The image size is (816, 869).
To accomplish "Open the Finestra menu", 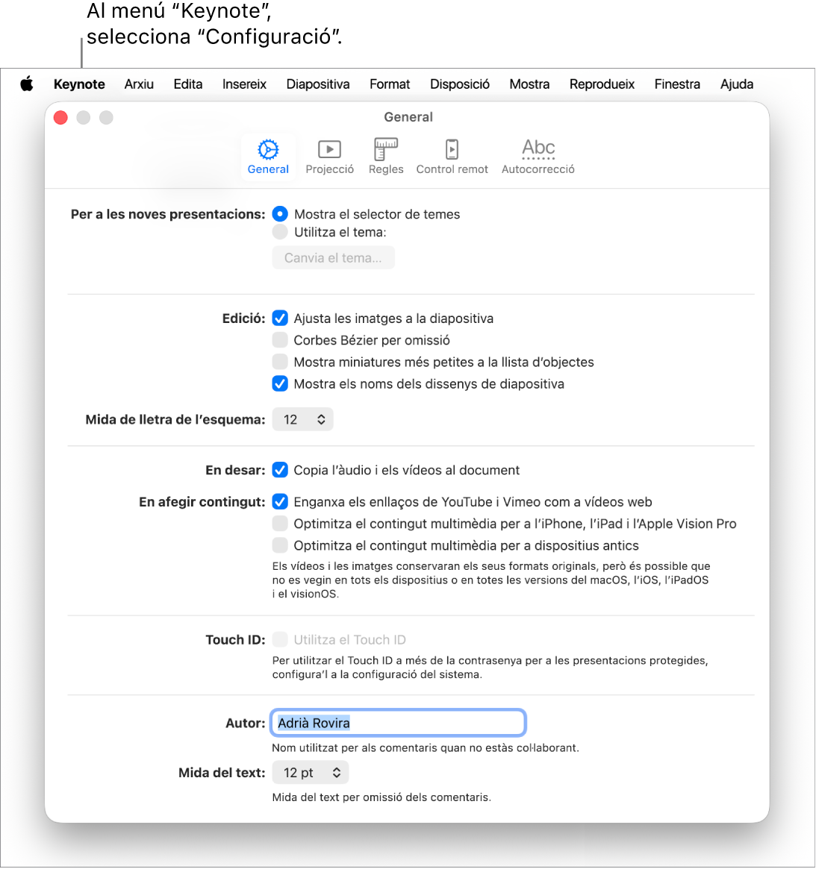I will coord(677,84).
